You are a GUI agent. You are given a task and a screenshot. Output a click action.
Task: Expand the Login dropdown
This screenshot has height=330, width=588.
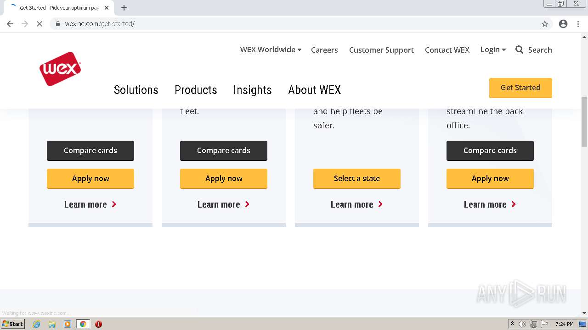[x=493, y=49]
